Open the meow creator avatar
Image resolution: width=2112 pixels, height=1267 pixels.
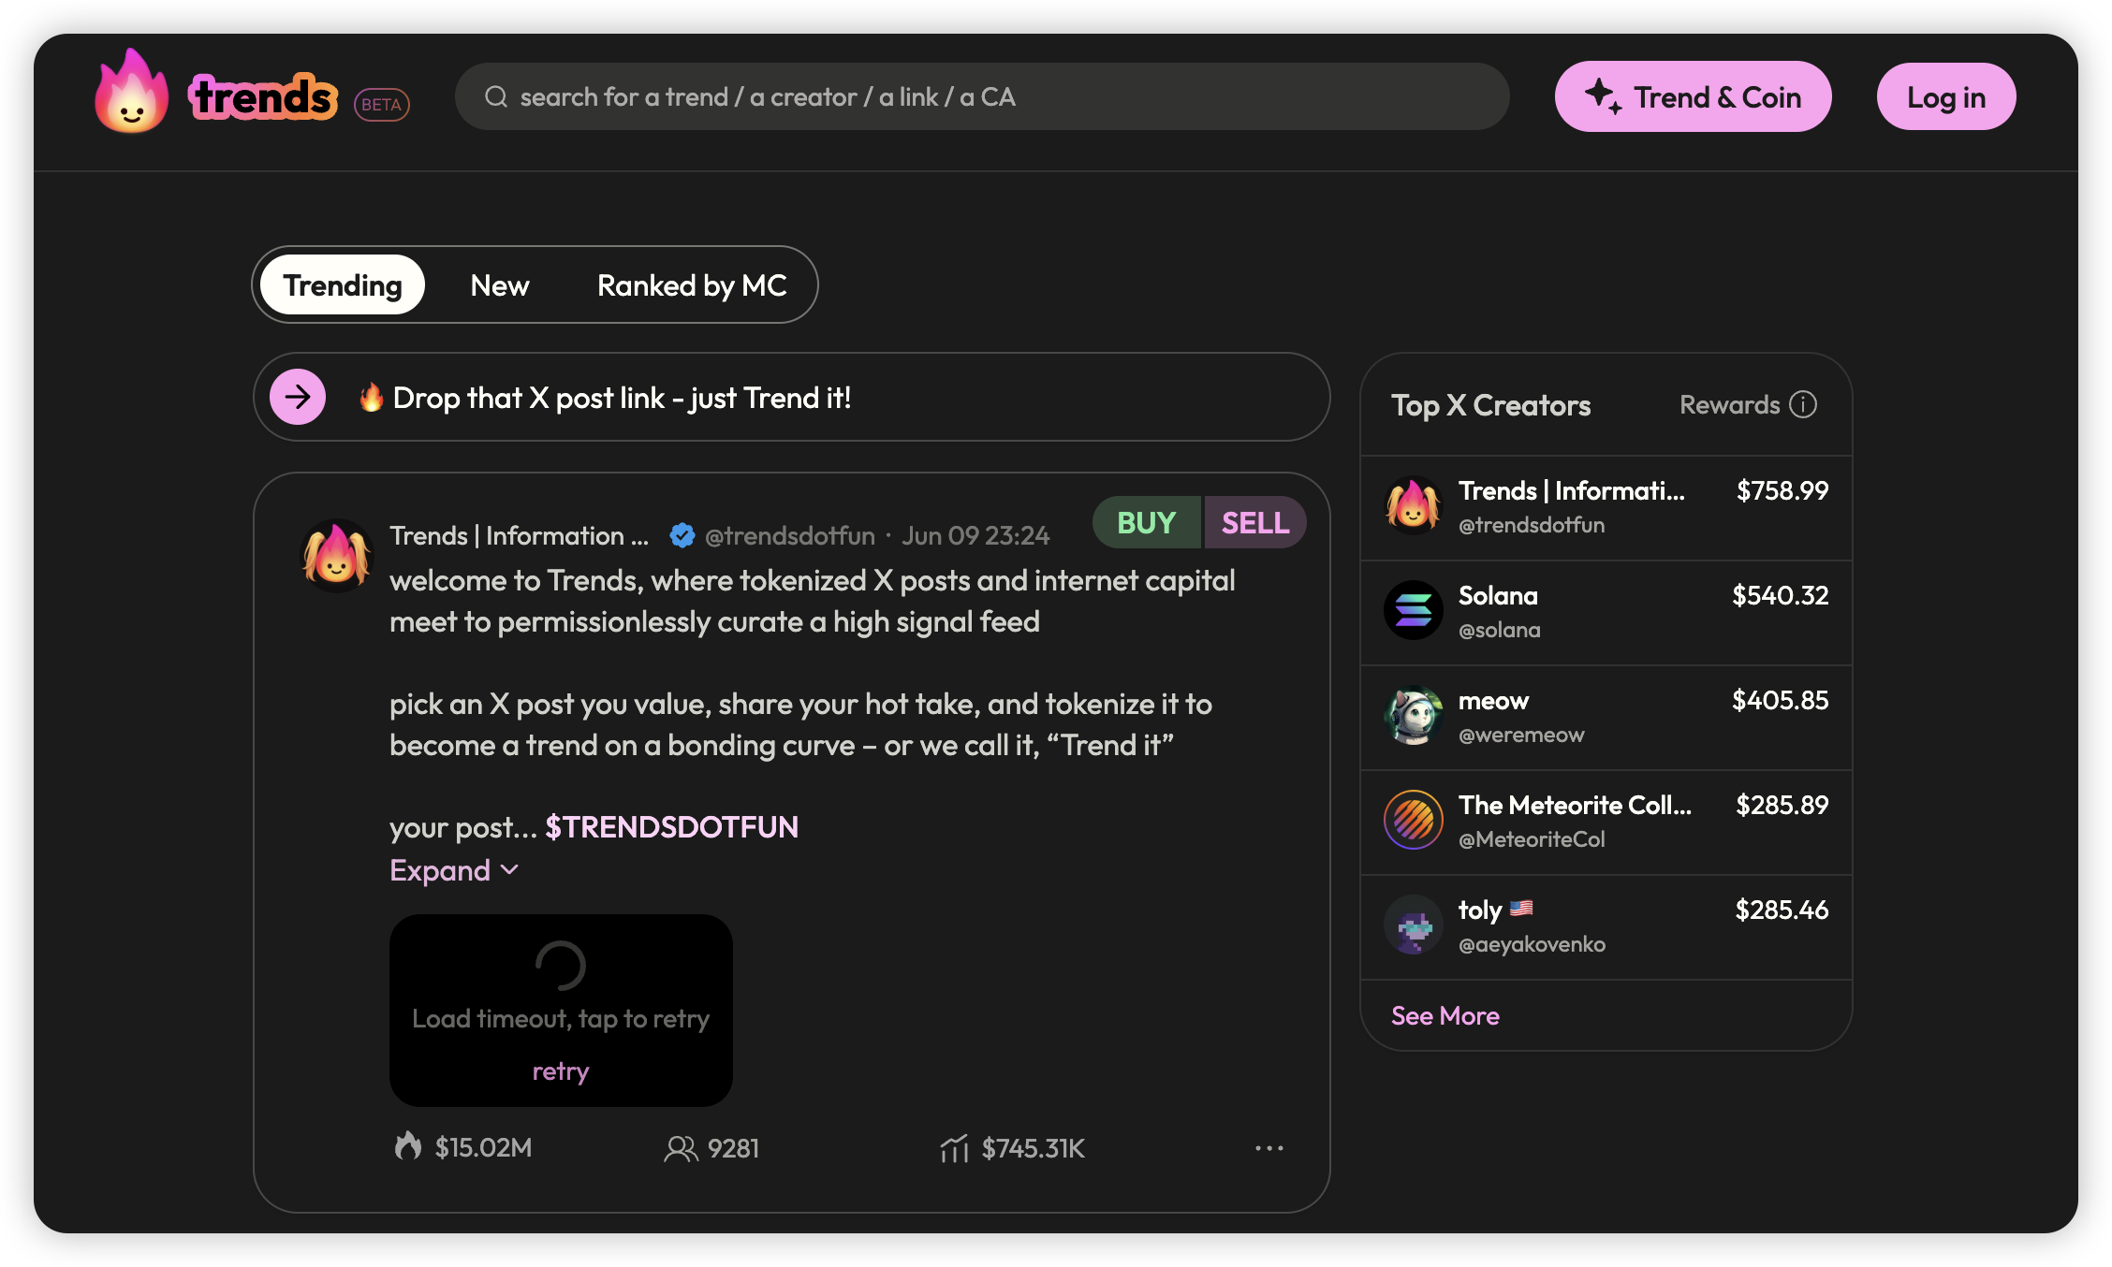[x=1414, y=715]
